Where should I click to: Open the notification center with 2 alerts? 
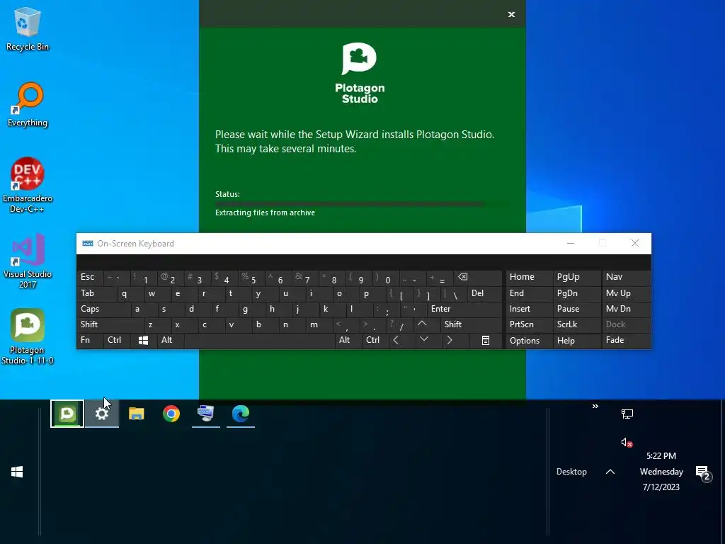pyautogui.click(x=703, y=472)
